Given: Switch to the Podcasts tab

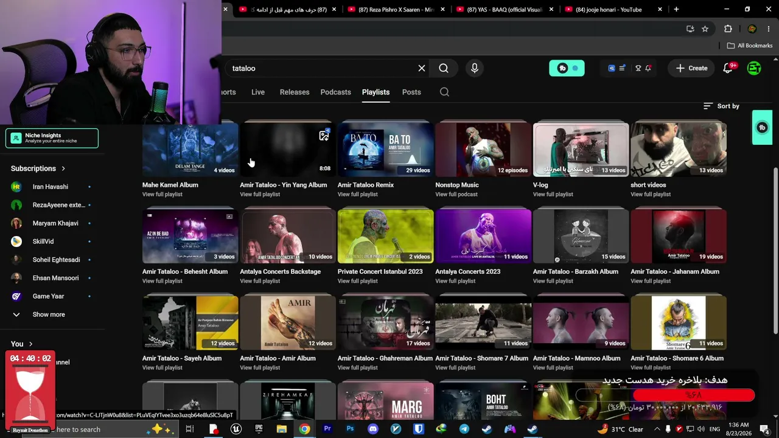Looking at the screenshot, I should 336,92.
